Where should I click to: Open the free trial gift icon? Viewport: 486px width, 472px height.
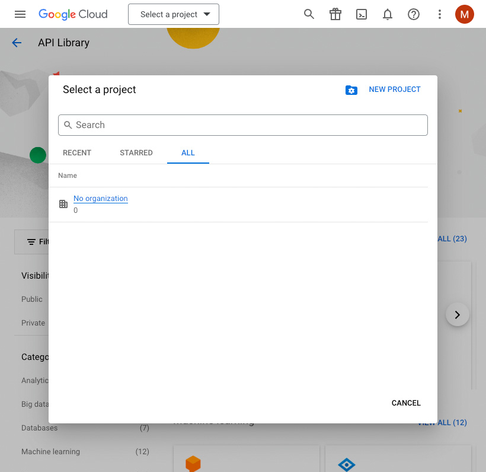tap(335, 14)
